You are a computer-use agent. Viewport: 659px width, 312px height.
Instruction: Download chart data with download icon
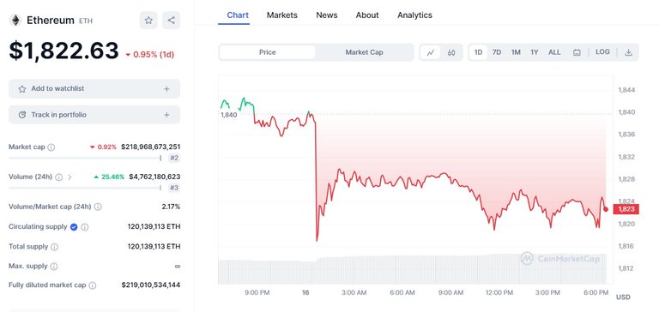(628, 52)
